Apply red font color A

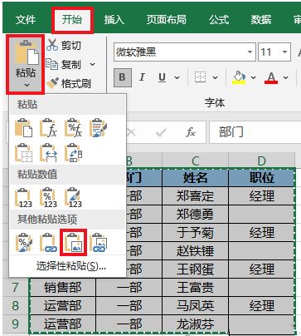(271, 77)
